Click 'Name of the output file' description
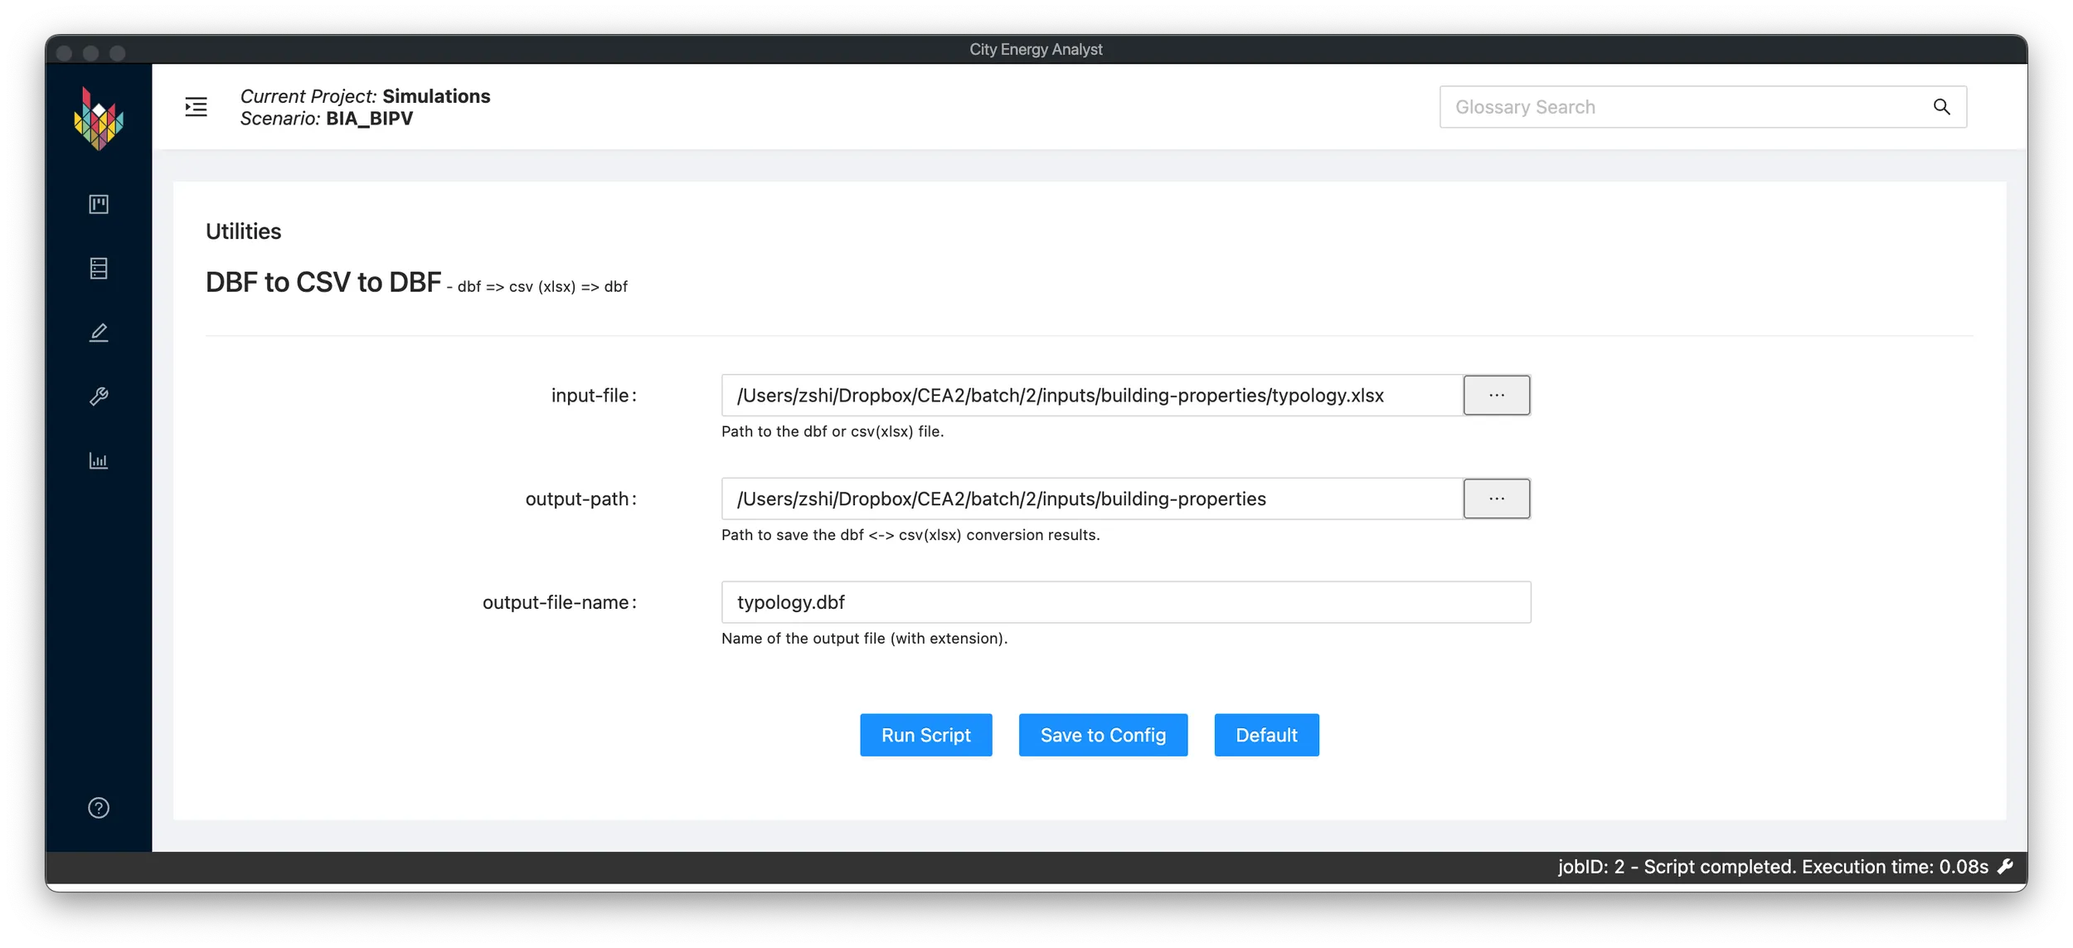This screenshot has height=948, width=2073. coord(864,639)
